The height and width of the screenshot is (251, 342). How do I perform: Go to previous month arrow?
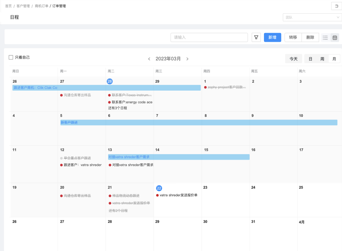pyautogui.click(x=149, y=59)
